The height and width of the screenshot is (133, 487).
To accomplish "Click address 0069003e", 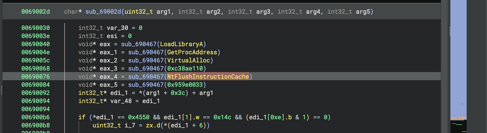I will click(x=36, y=36).
